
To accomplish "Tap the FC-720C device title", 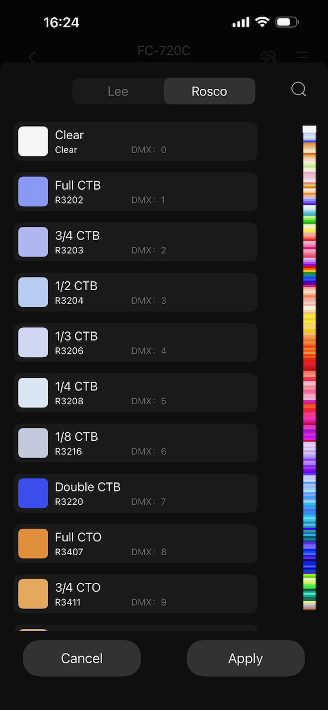I will click(164, 50).
